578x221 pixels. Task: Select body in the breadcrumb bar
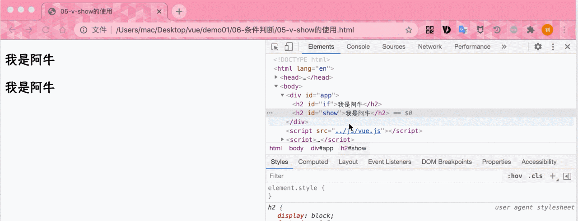pyautogui.click(x=296, y=148)
